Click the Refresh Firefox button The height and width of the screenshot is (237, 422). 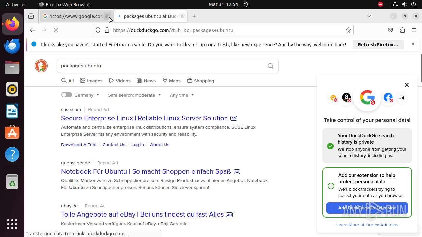[378, 44]
